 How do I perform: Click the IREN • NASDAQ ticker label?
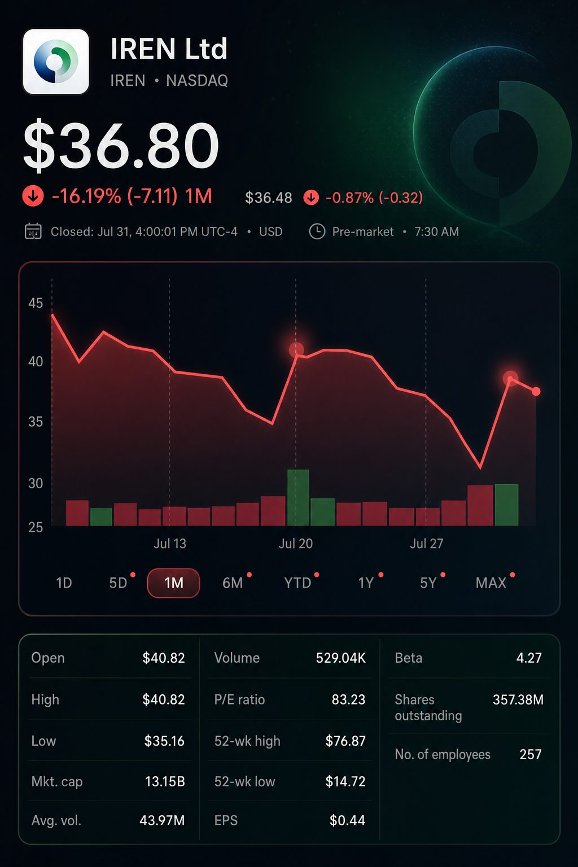coord(169,81)
